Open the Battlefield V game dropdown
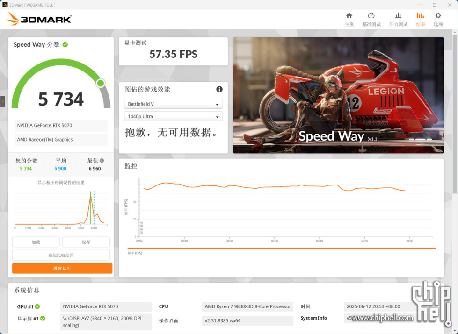This screenshot has height=334, width=458. [173, 104]
